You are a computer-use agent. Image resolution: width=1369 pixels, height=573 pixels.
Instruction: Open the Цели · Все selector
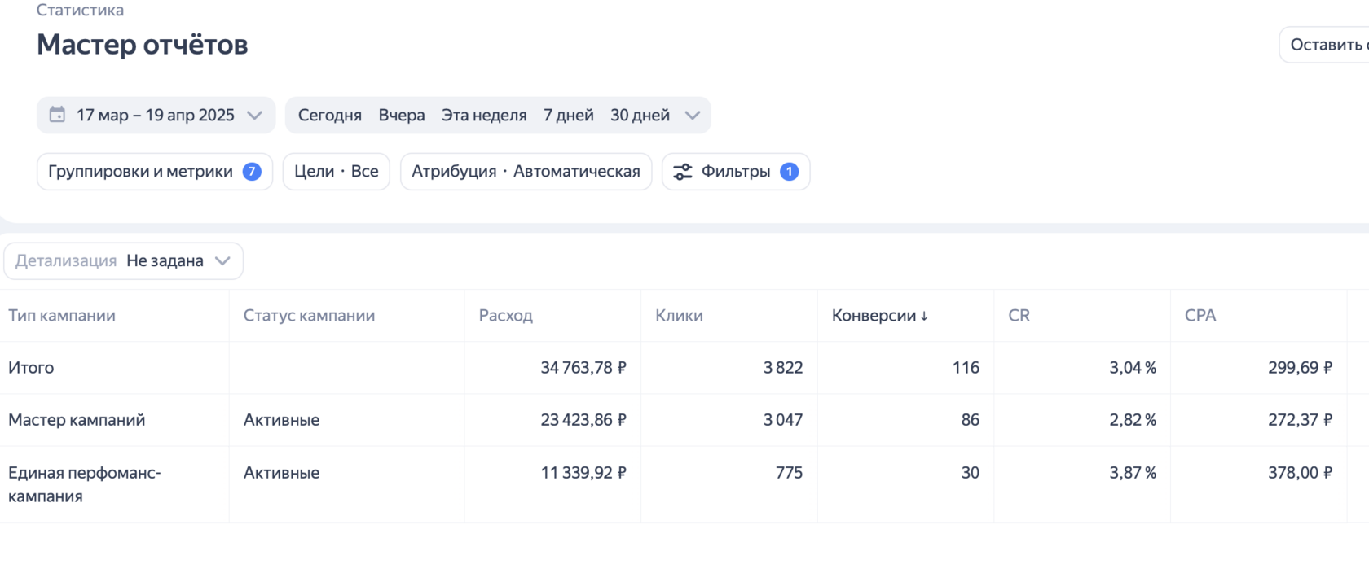[336, 172]
